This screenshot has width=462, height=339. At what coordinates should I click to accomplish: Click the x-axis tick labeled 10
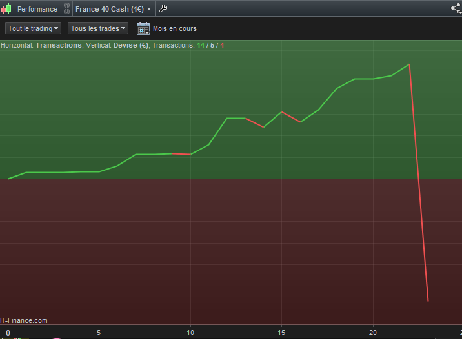pyautogui.click(x=190, y=333)
